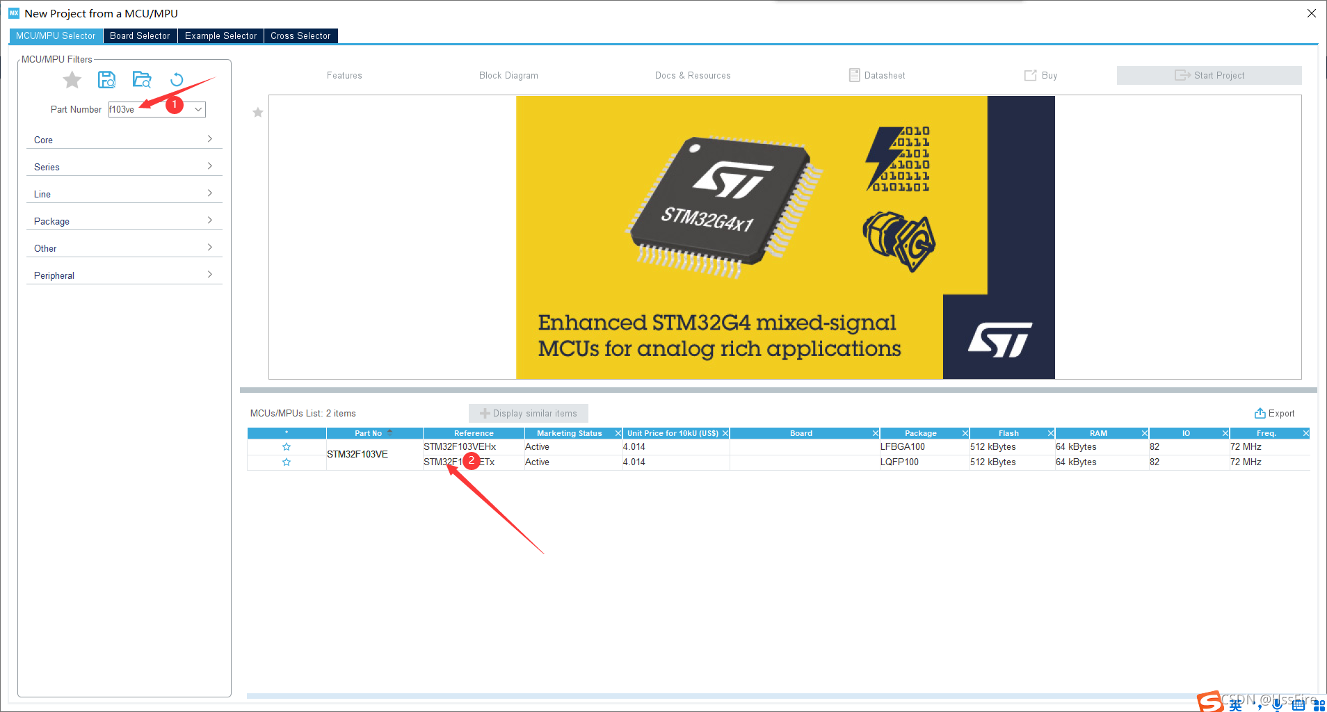Expand the Package filter
1327x712 pixels.
pyautogui.click(x=124, y=221)
